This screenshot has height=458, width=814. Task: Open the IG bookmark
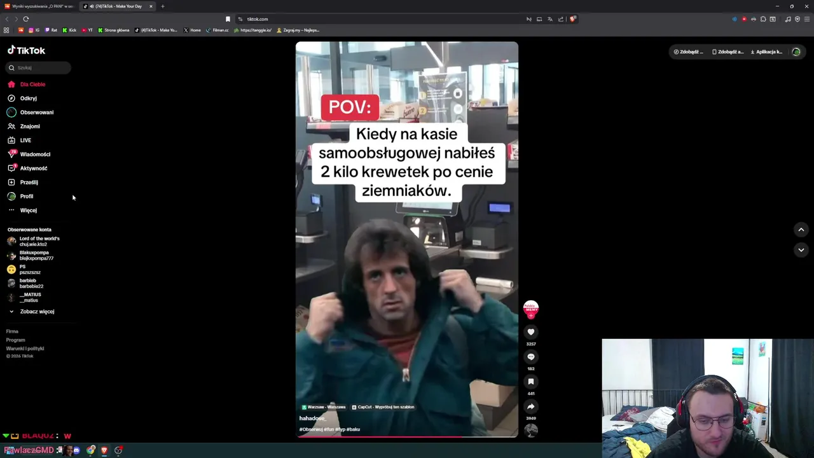click(x=34, y=30)
